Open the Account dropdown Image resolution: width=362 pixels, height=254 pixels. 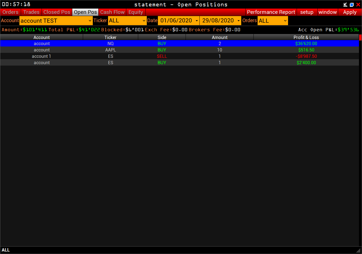[56, 21]
